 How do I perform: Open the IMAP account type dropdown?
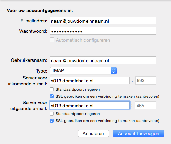(x=83, y=71)
